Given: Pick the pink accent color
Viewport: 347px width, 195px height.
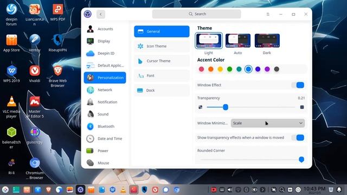Looking at the screenshot, I should pyautogui.click(x=201, y=69).
